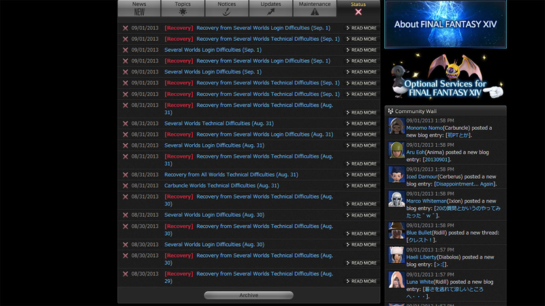Click Read More arrow icon for Carbuncle Worlds entry

pos(347,186)
